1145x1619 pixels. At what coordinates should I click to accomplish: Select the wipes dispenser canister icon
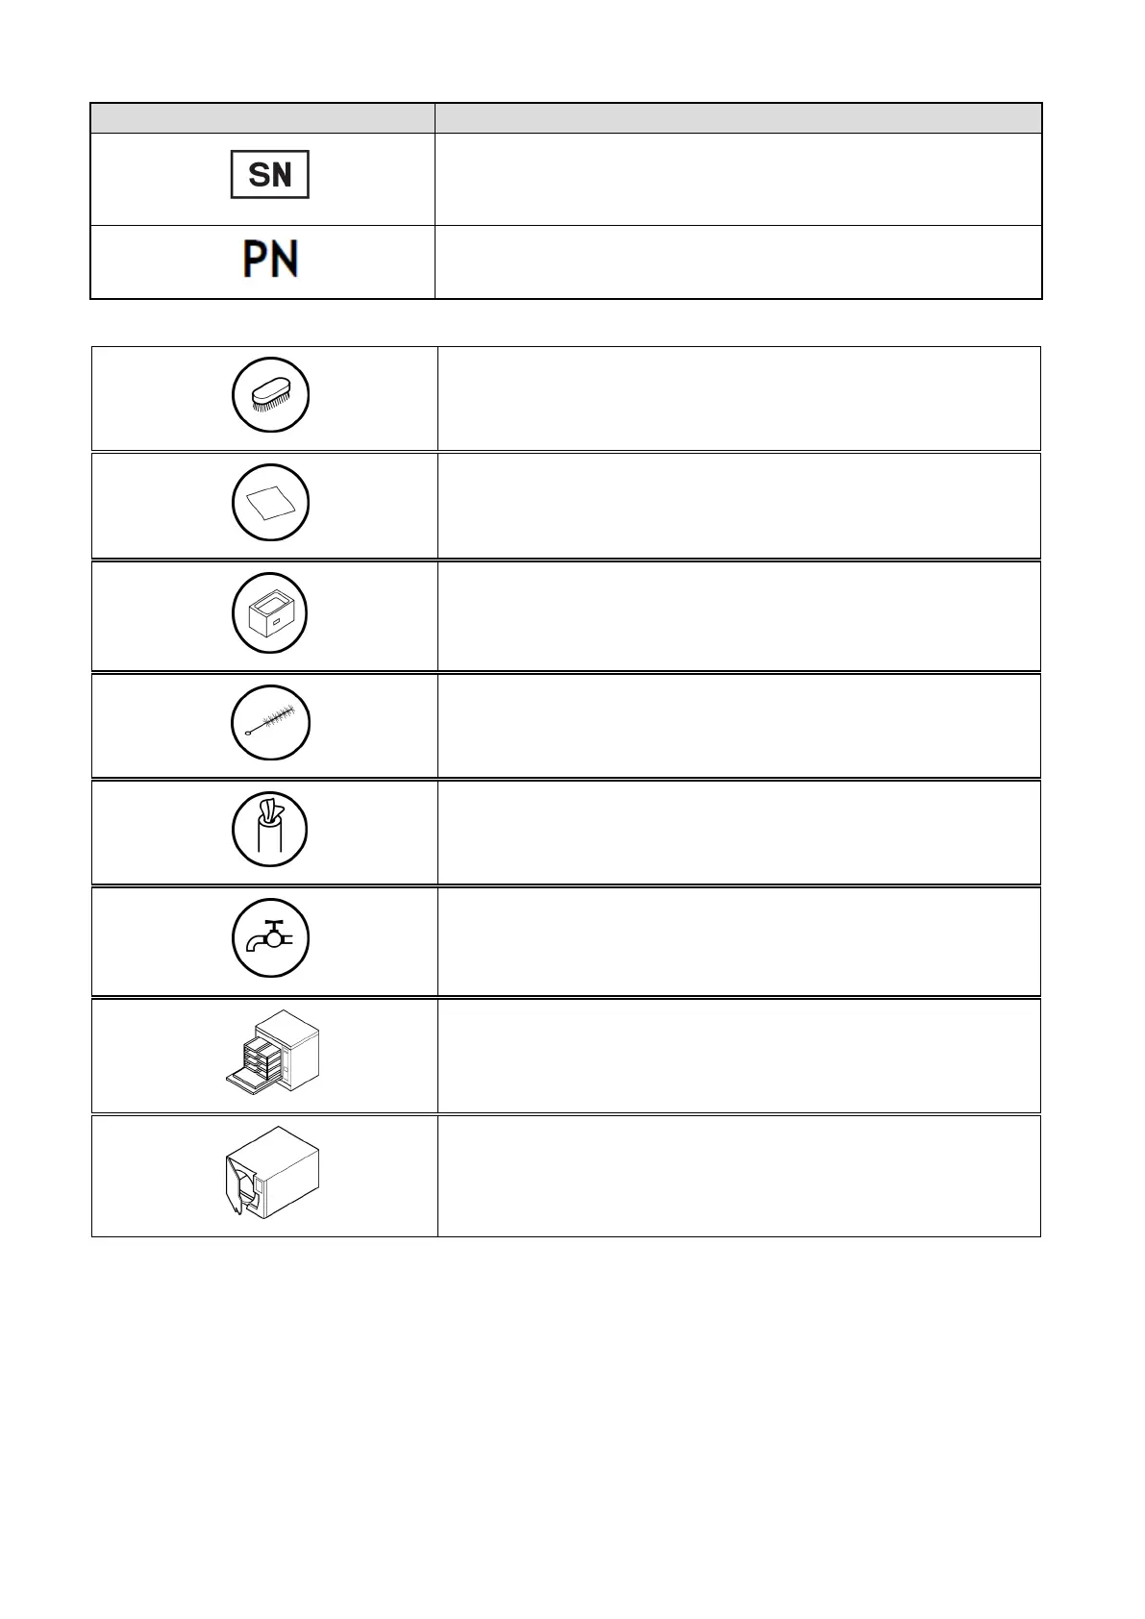click(270, 829)
